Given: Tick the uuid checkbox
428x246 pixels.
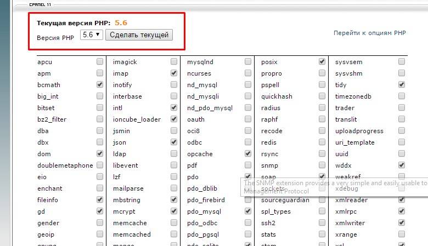Looking at the screenshot, I should (x=402, y=153).
